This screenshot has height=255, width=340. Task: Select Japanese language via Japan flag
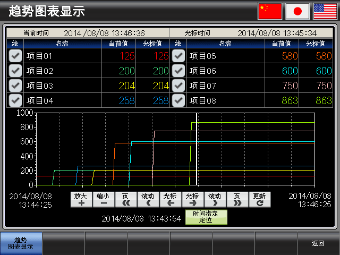coord(297,11)
